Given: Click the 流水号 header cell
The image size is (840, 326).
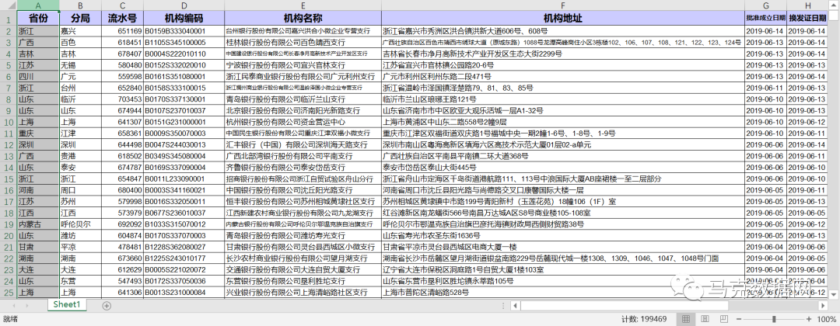Looking at the screenshot, I should tap(122, 18).
